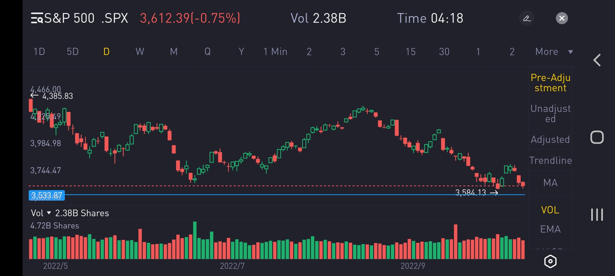Switch to Unadjusted price mode

tap(550, 113)
